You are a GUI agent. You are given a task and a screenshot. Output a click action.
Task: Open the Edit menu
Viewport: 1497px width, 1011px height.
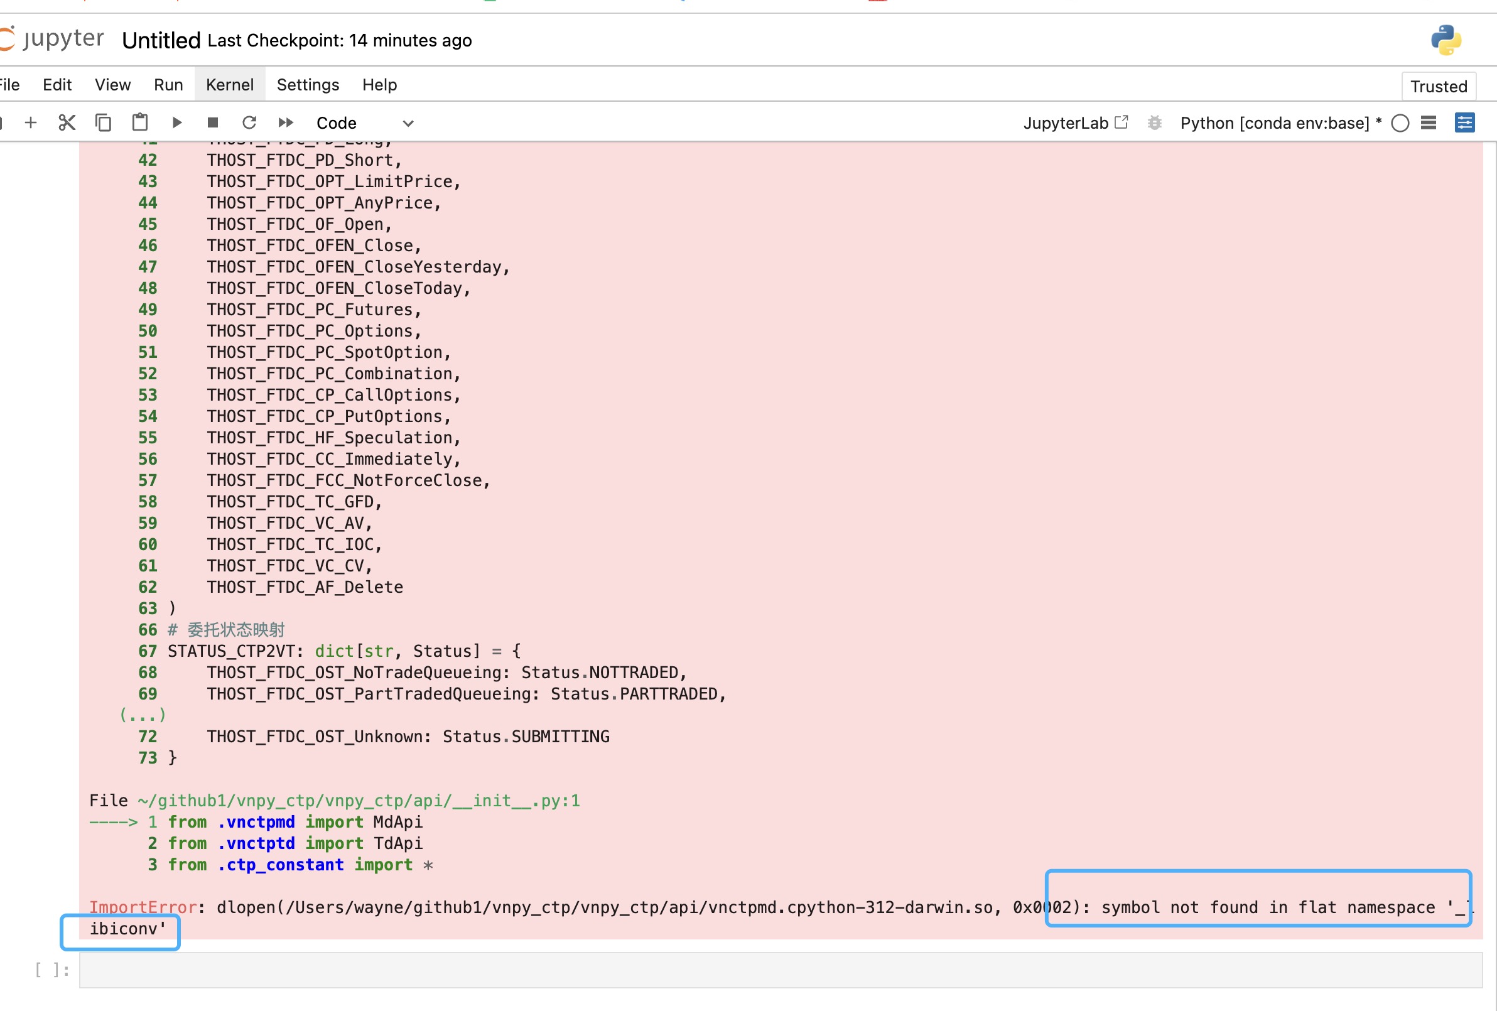(x=57, y=85)
